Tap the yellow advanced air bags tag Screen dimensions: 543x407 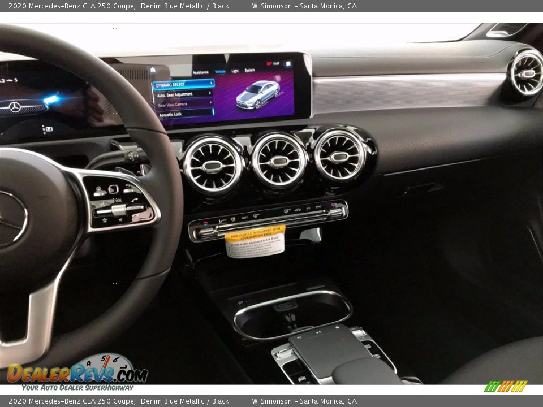tap(256, 241)
